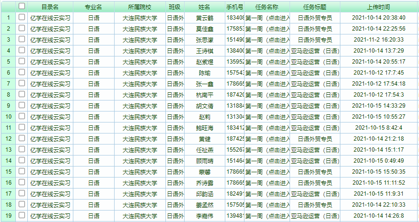This screenshot has height=222, width=419.
Task: Open 第一周 task link for 黄云鹤
Action: point(267,18)
